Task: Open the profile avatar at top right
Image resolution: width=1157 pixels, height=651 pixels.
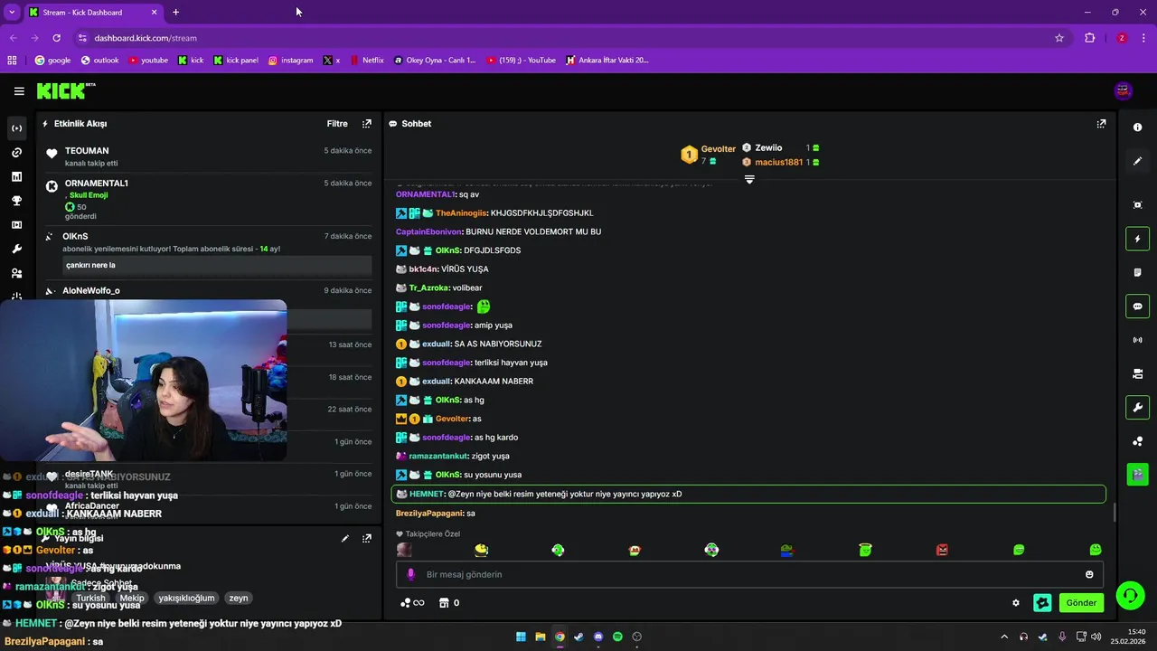Action: point(1124,90)
